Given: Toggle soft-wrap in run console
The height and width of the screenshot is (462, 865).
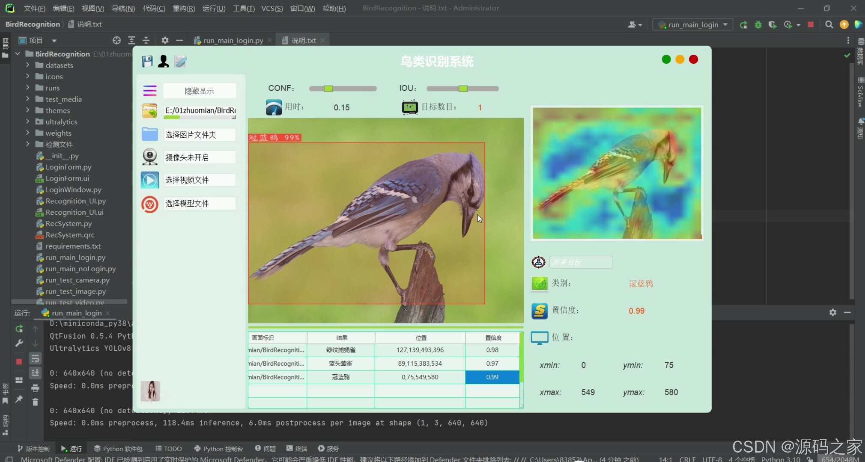Looking at the screenshot, I should tap(35, 358).
